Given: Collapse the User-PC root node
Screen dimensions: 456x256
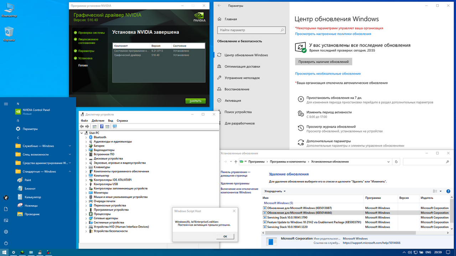Looking at the screenshot, I should [82, 133].
